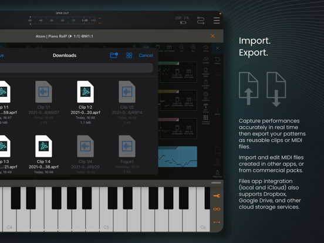Viewport: 324px width, 243px height.
Task: Click the Open cloud download icon
Action: pyautogui.click(x=205, y=48)
